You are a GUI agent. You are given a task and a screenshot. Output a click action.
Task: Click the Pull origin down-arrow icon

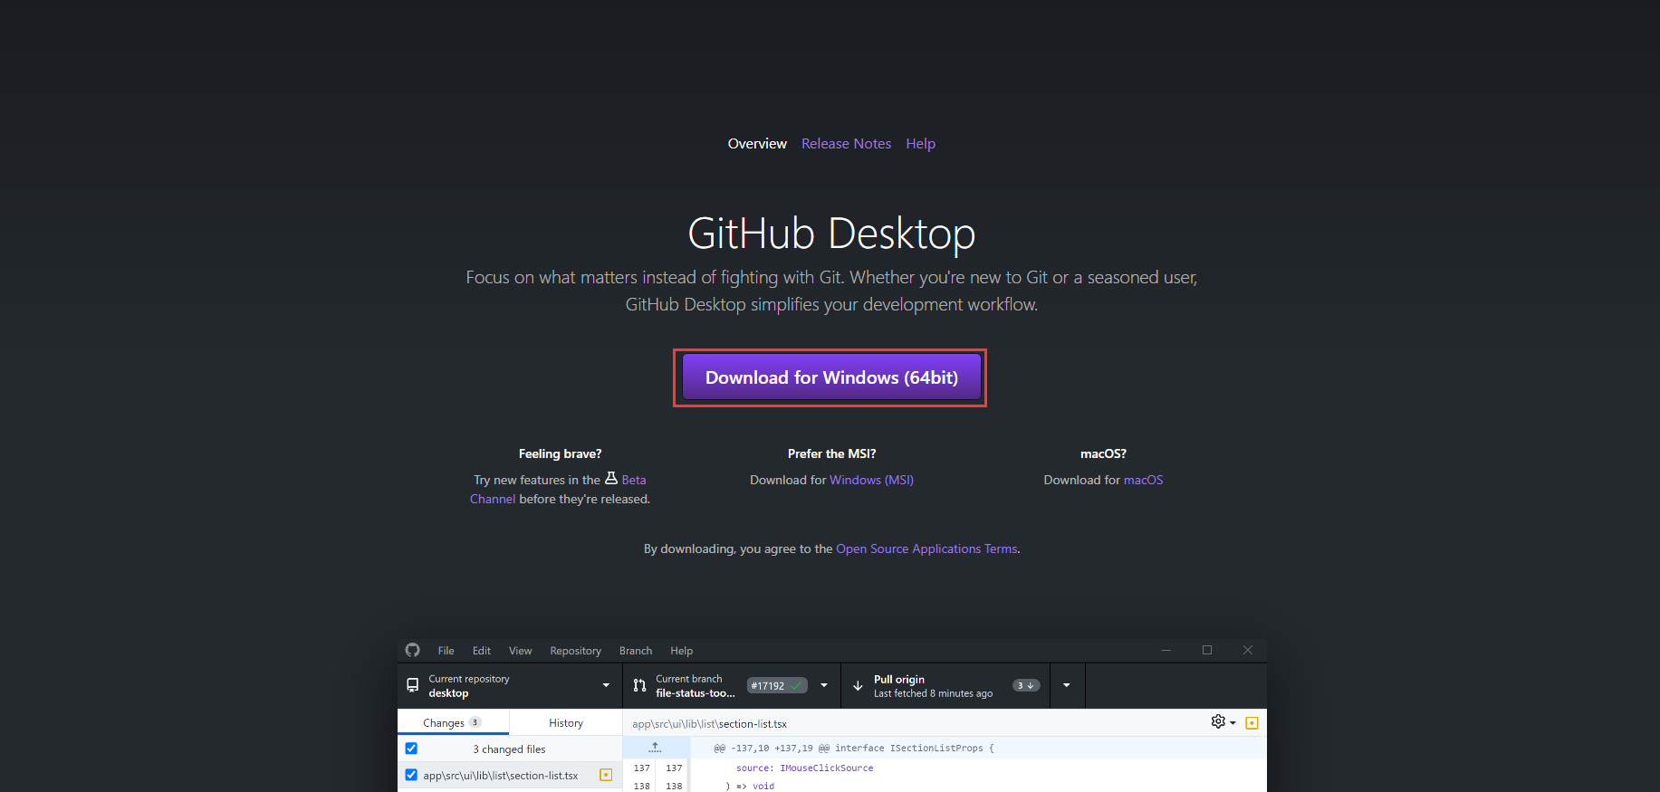858,685
